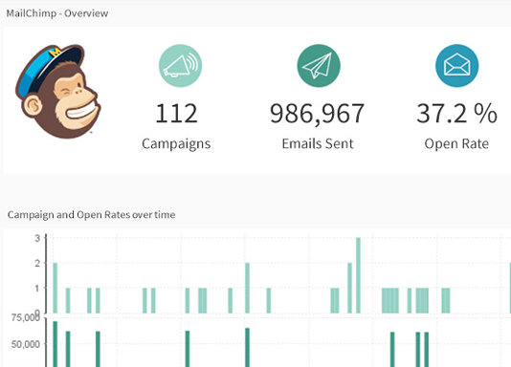This screenshot has height=367, width=511.
Task: Click the MailChimp - Overview title
Action: coord(57,13)
